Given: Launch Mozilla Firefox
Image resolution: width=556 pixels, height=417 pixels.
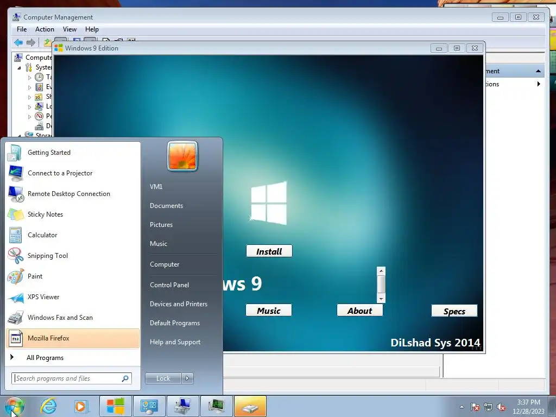Looking at the screenshot, I should coord(73,338).
